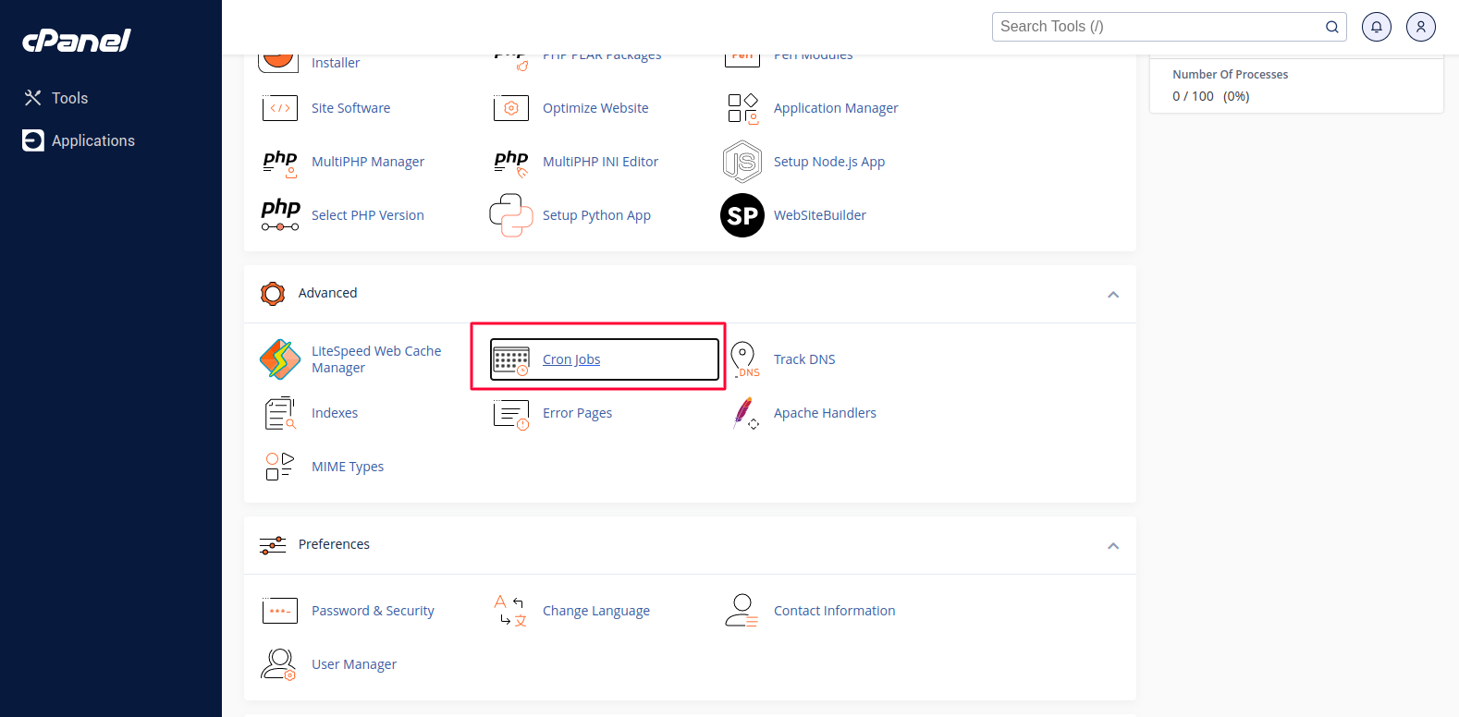Open the Error Pages link

pyautogui.click(x=577, y=413)
